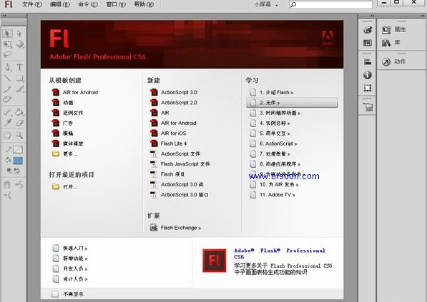The image size is (427, 302).
Task: Choose the Free Transform tool
Action: 8,44
